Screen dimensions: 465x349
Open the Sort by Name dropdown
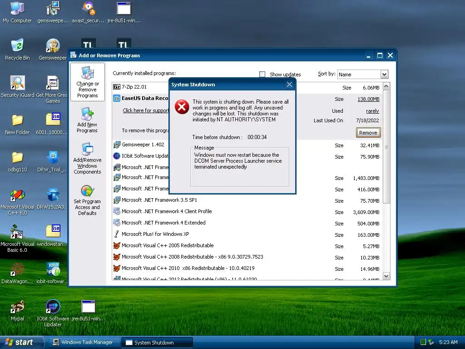coord(384,75)
